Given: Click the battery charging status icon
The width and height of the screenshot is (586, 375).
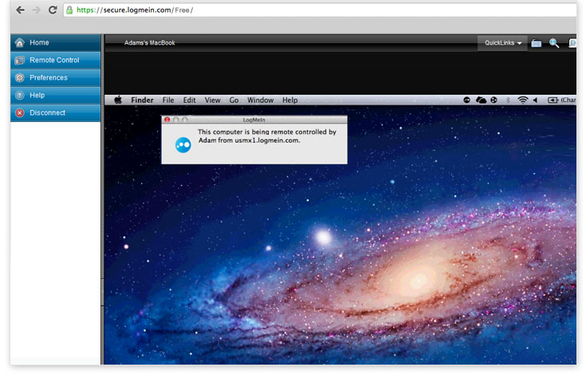Looking at the screenshot, I should [553, 100].
